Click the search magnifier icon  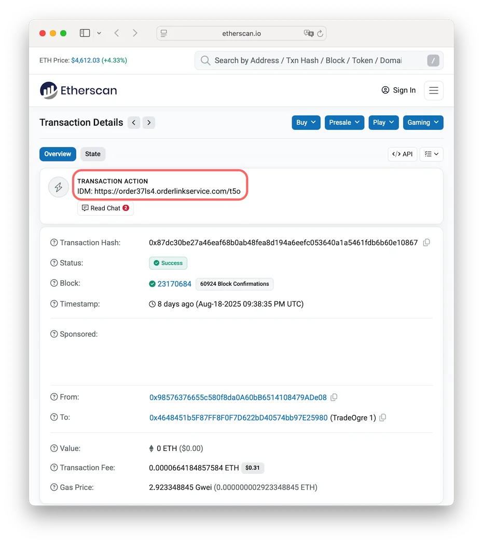tap(205, 60)
